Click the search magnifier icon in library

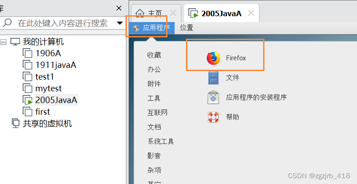[7, 23]
